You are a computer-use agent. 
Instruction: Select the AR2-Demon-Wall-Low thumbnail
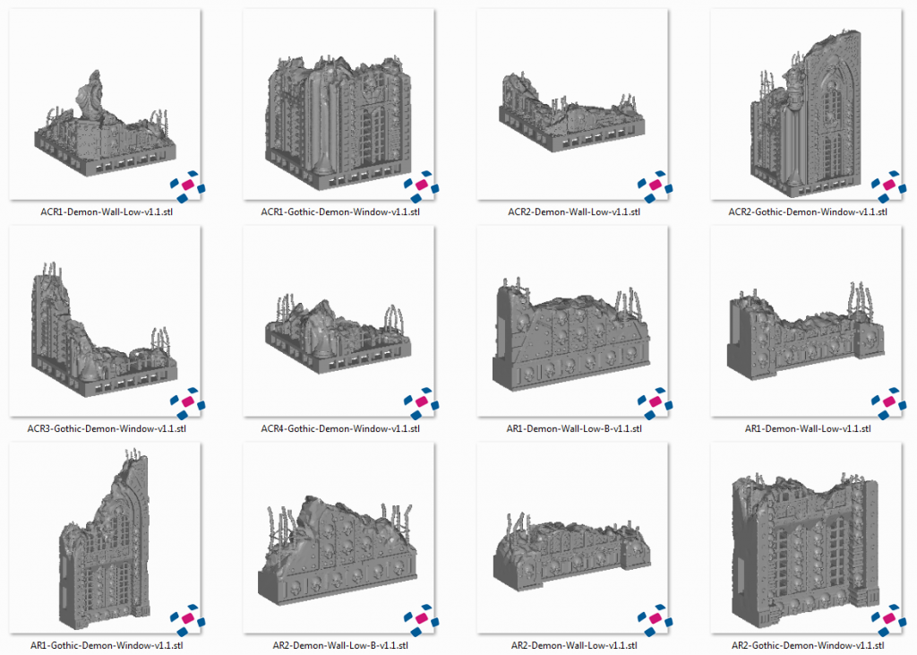point(570,538)
